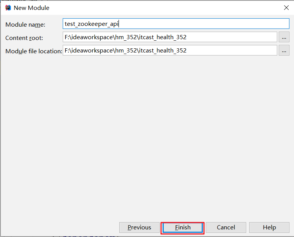Open Help for the New Module dialog
The height and width of the screenshot is (237, 294).
pyautogui.click(x=269, y=227)
